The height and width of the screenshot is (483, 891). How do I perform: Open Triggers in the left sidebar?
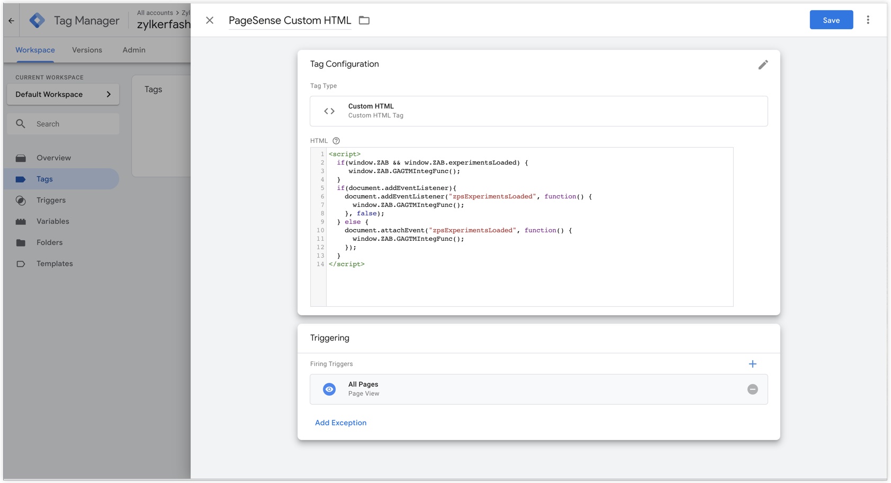51,201
